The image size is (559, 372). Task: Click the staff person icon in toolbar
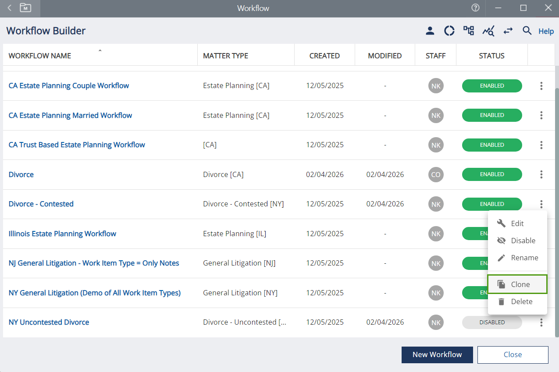(430, 31)
